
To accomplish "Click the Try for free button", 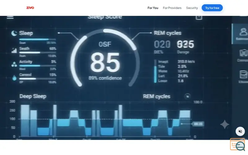I will (212, 8).
